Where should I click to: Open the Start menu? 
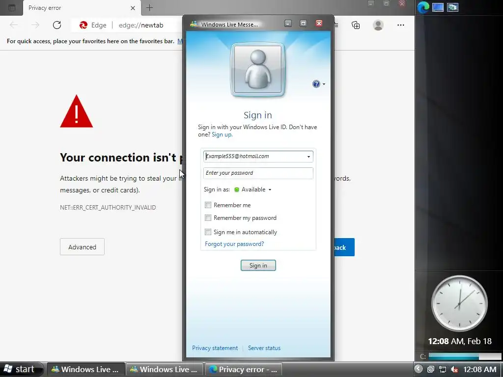click(x=21, y=369)
